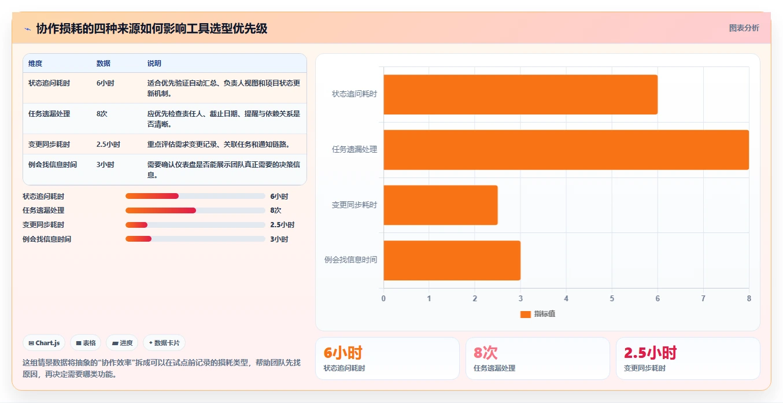This screenshot has width=783, height=403.
Task: Click the 8次 table cell
Action: click(102, 114)
